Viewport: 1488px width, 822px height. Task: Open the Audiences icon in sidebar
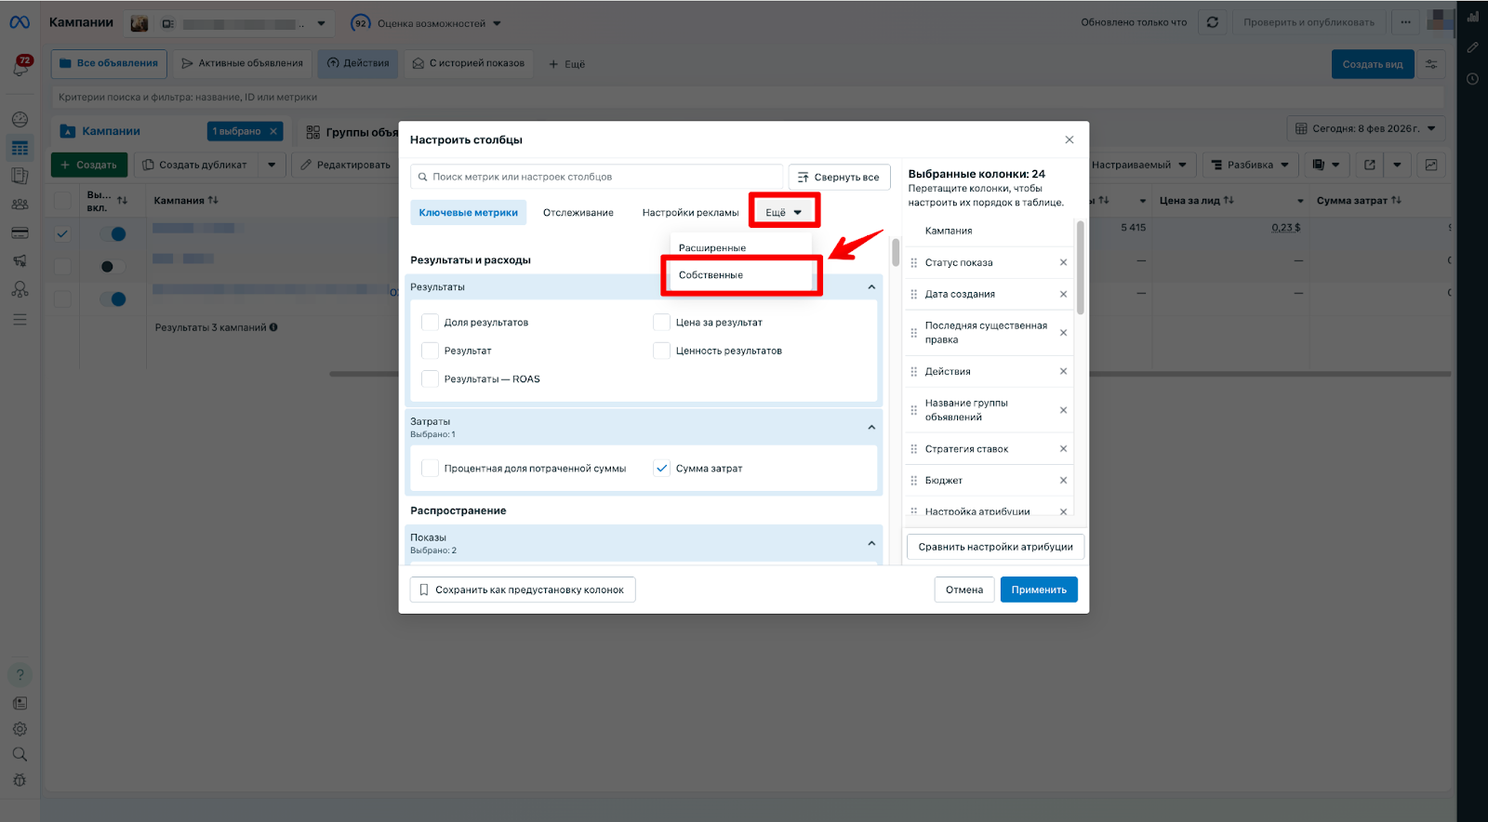[20, 205]
